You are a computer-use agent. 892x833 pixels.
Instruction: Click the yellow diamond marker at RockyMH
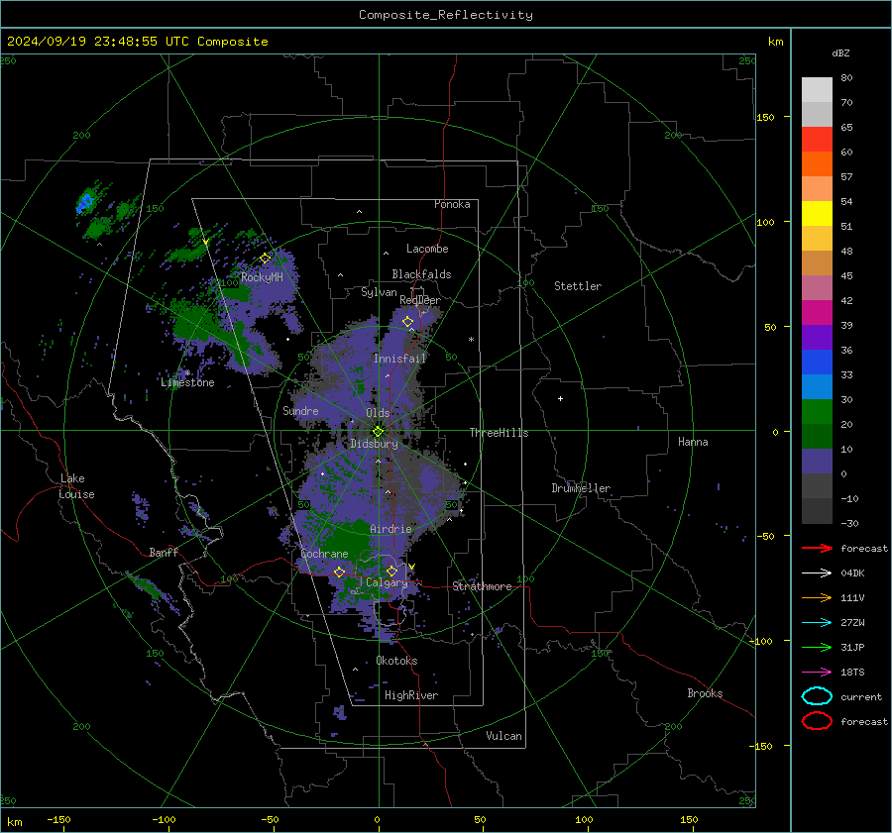[265, 259]
